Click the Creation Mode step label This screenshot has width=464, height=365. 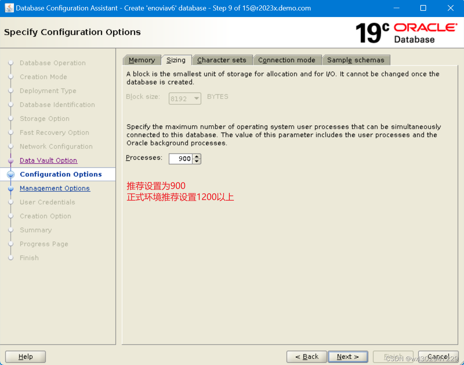[43, 77]
